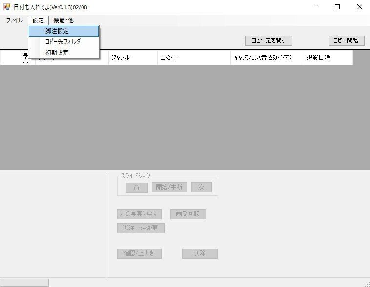Image resolution: width=370 pixels, height=287 pixels.
Task: Click the status bar progress indicator
Action: click(24, 283)
